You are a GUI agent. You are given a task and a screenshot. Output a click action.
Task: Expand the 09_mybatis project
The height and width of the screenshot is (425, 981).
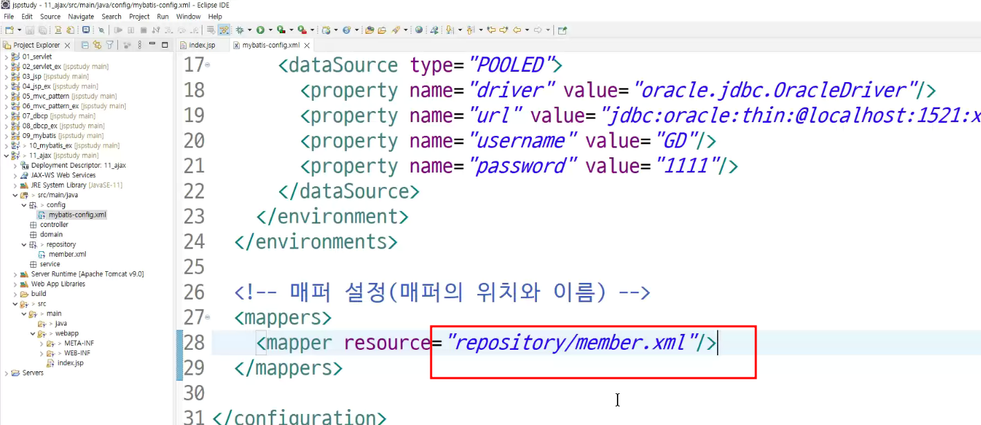(x=6, y=136)
